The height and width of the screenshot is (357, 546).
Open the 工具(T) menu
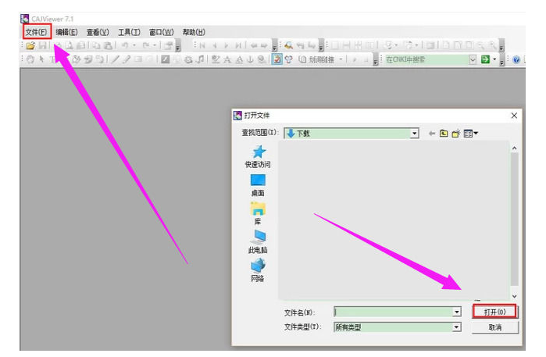[129, 32]
